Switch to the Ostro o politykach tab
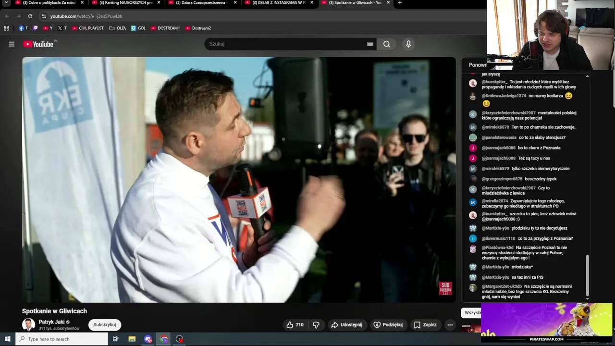The height and width of the screenshot is (346, 615). (x=49, y=3)
